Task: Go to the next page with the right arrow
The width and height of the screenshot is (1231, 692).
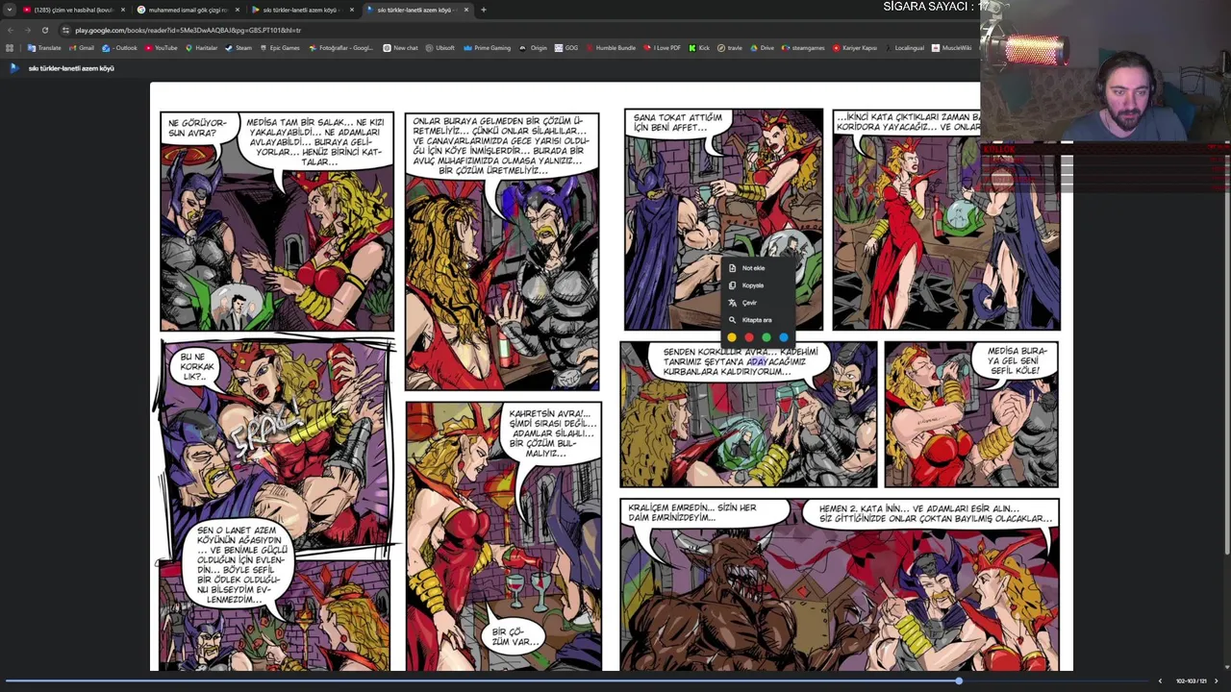Action: 1216,681
